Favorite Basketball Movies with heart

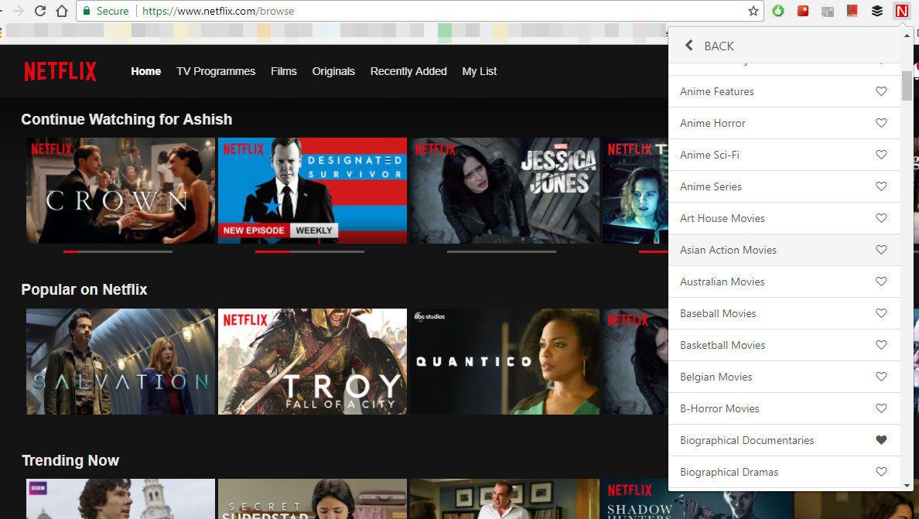tap(881, 344)
